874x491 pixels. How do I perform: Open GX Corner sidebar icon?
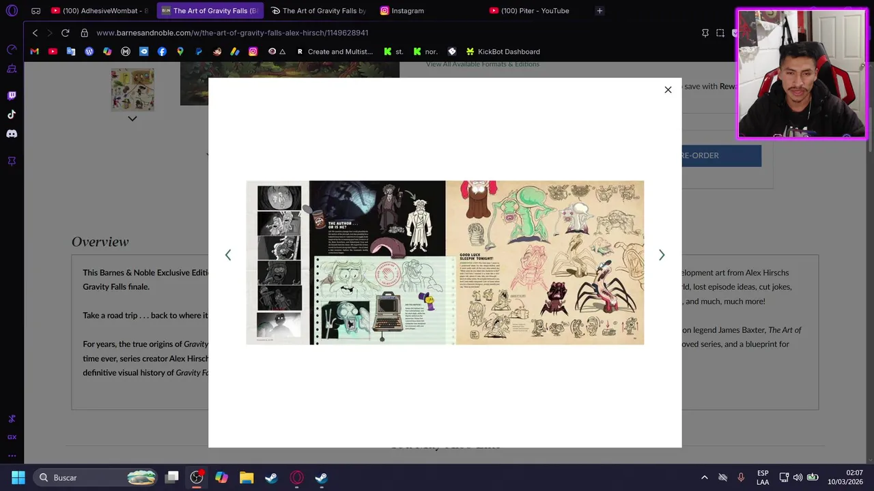click(x=12, y=437)
